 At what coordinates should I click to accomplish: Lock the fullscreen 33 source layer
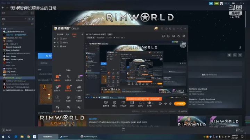(x=58, y=43)
